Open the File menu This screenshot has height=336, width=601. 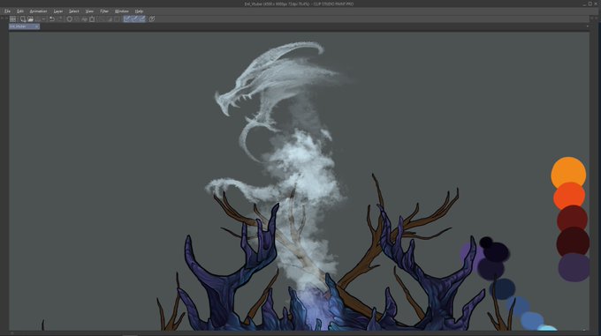tap(7, 11)
